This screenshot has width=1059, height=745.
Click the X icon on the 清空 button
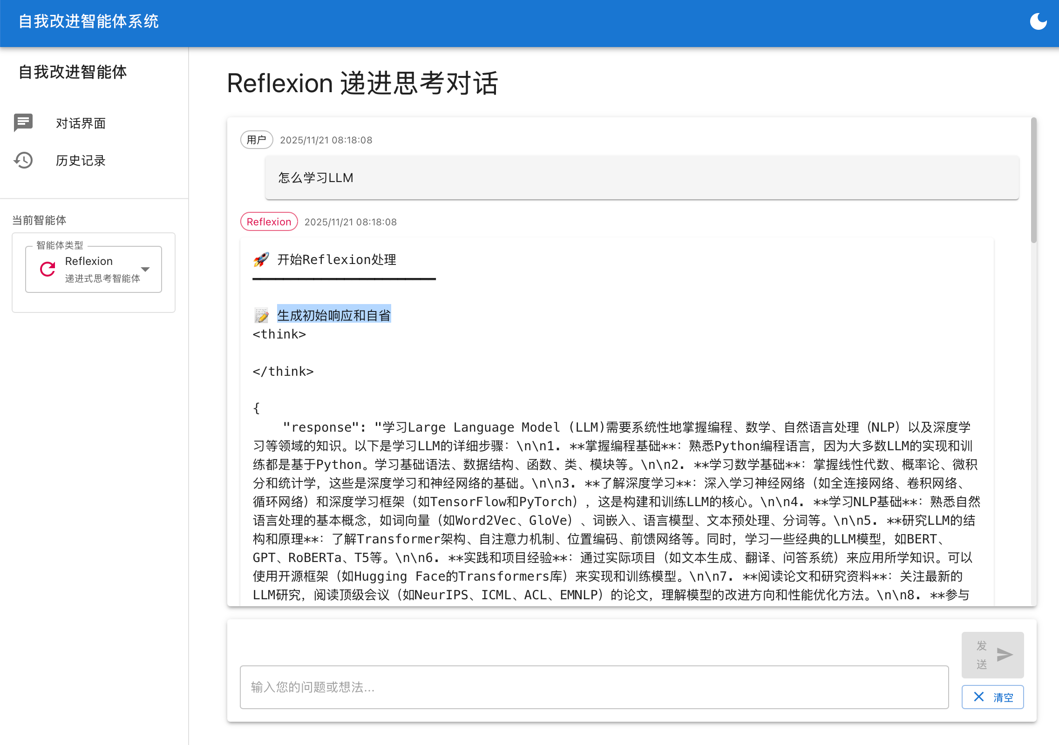(x=979, y=697)
